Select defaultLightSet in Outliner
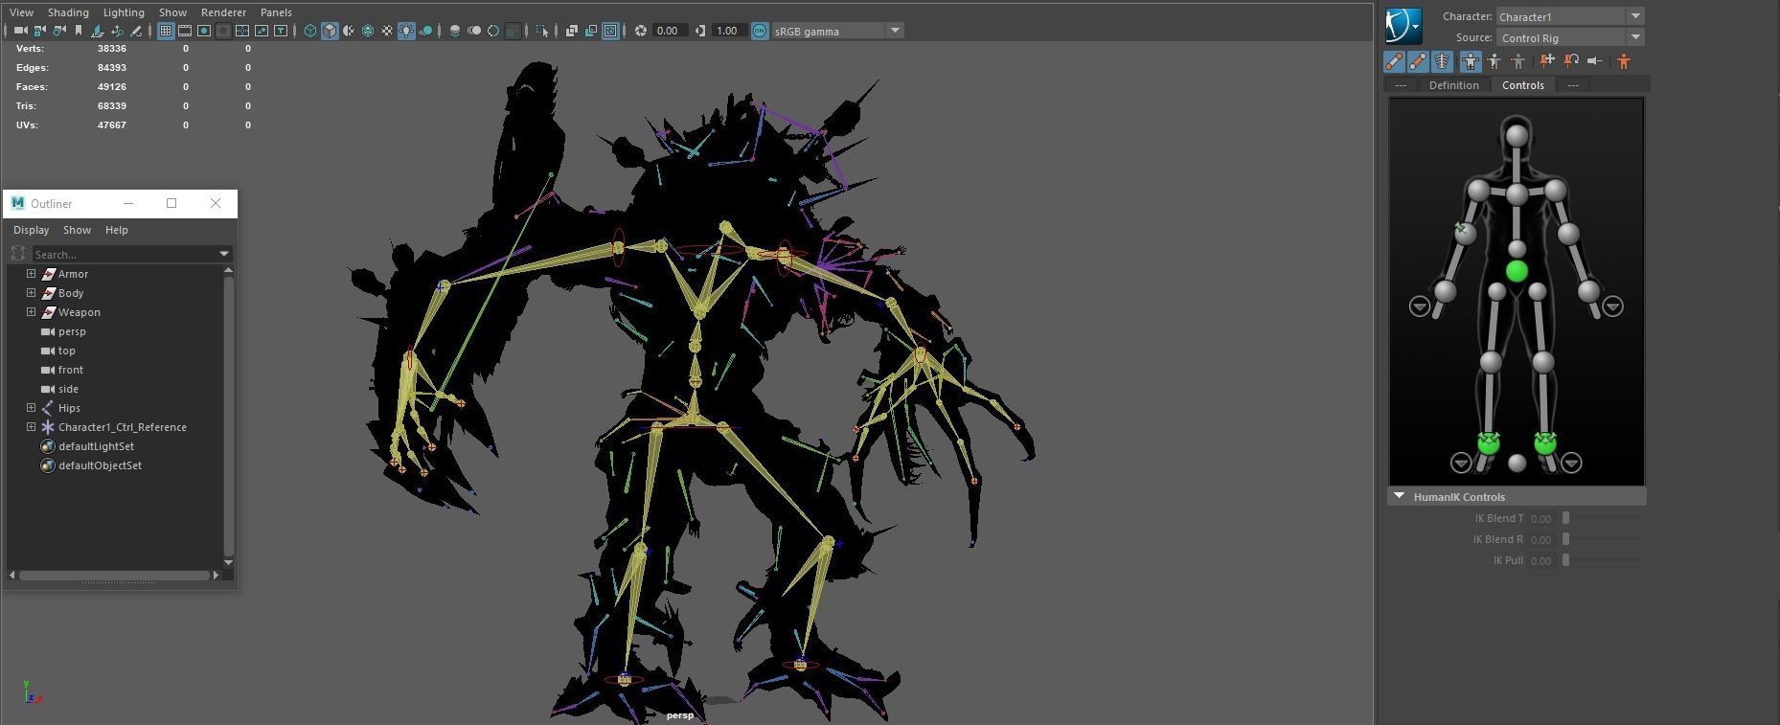 click(x=96, y=446)
